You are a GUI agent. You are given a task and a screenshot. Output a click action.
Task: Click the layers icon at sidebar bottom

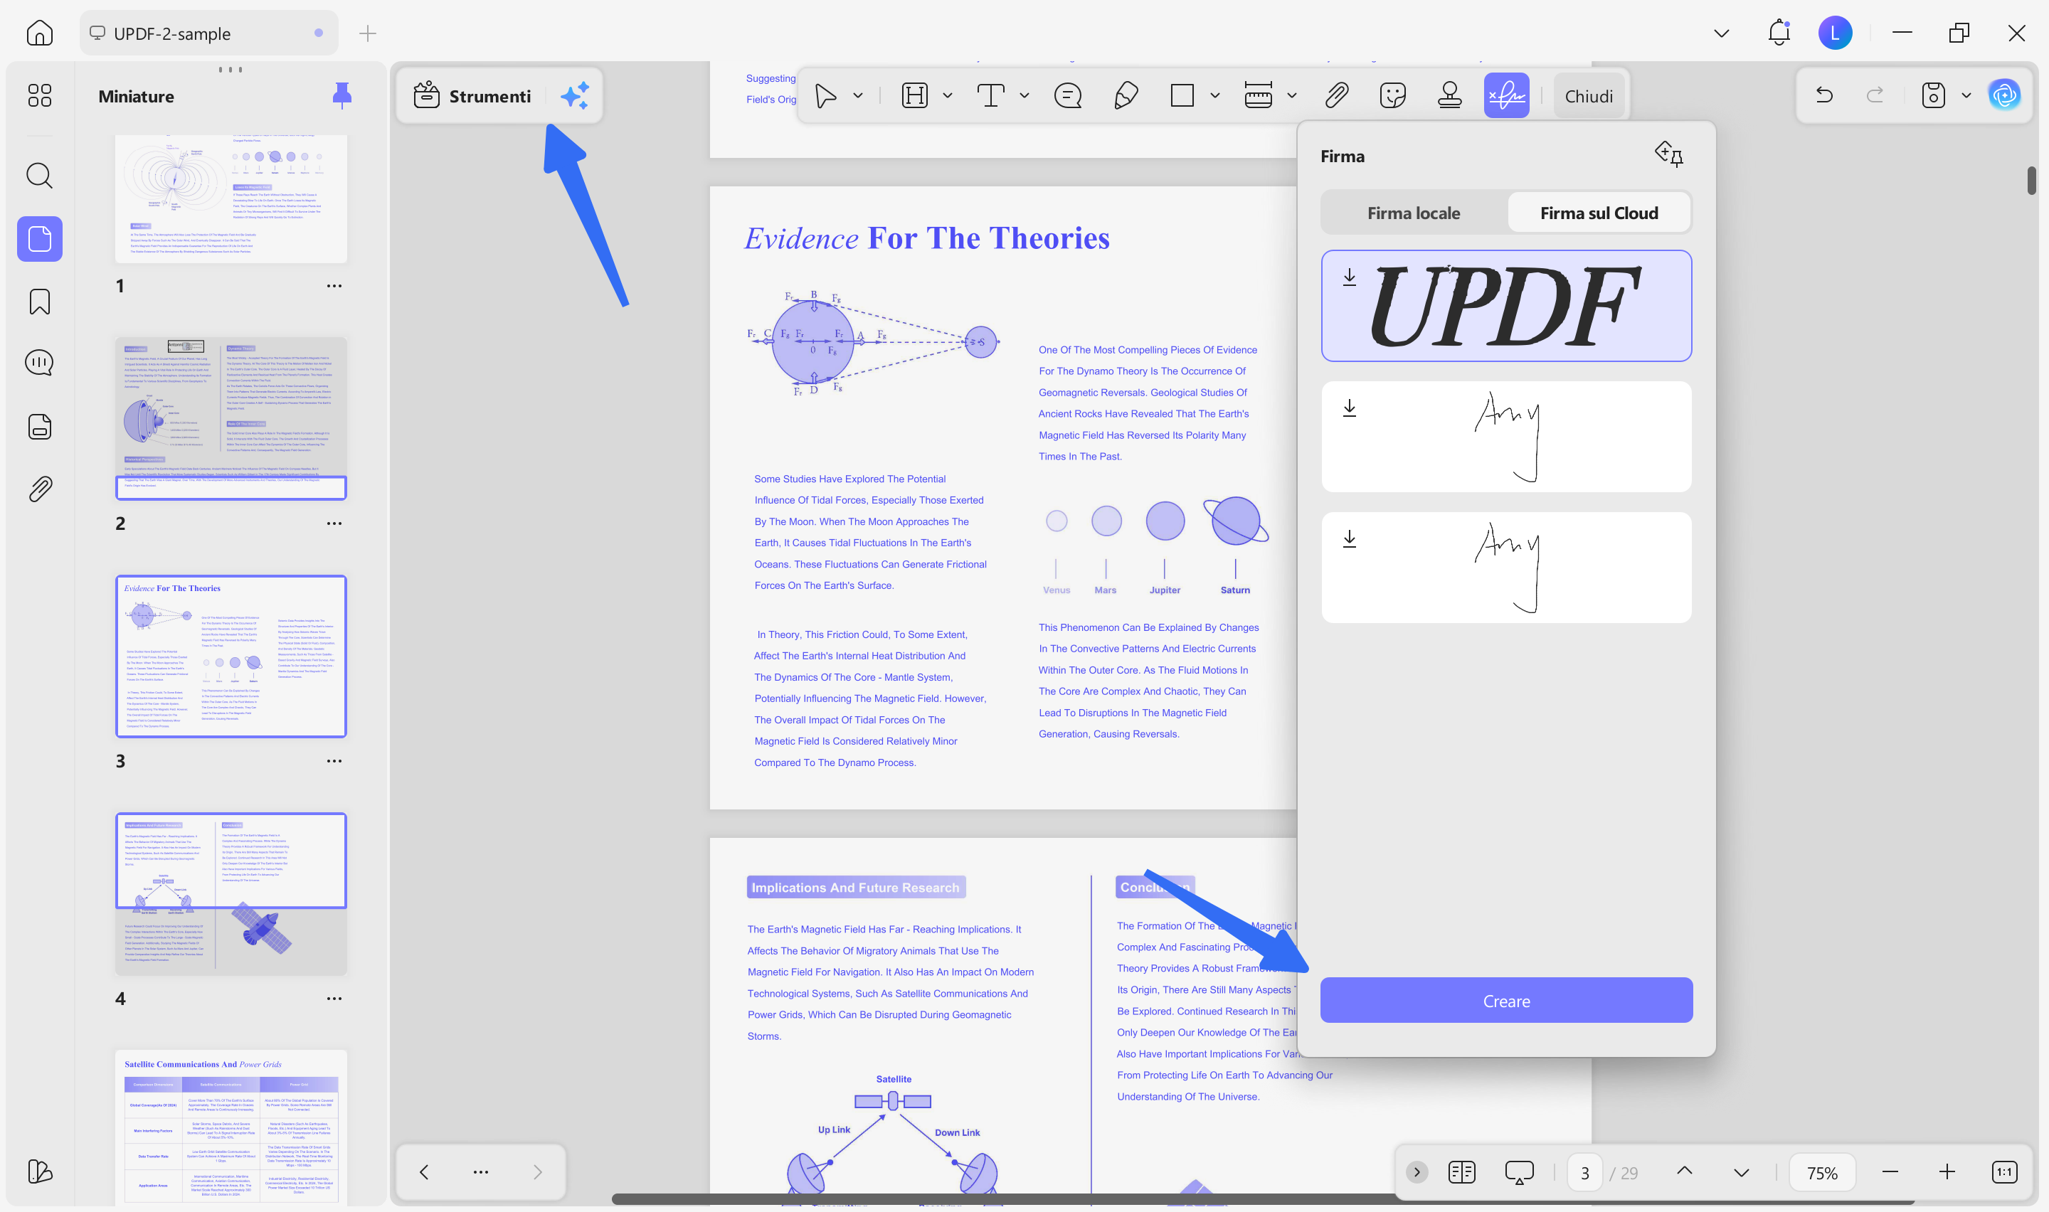point(39,1171)
